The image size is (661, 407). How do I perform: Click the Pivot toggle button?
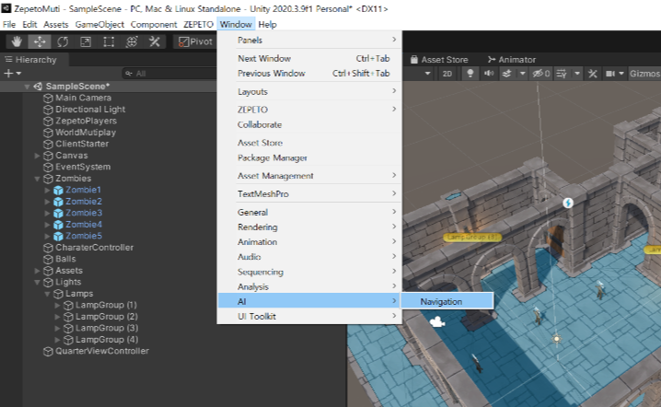tap(195, 41)
